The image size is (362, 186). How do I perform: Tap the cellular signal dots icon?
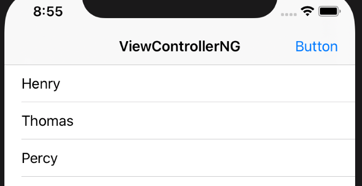(x=289, y=15)
